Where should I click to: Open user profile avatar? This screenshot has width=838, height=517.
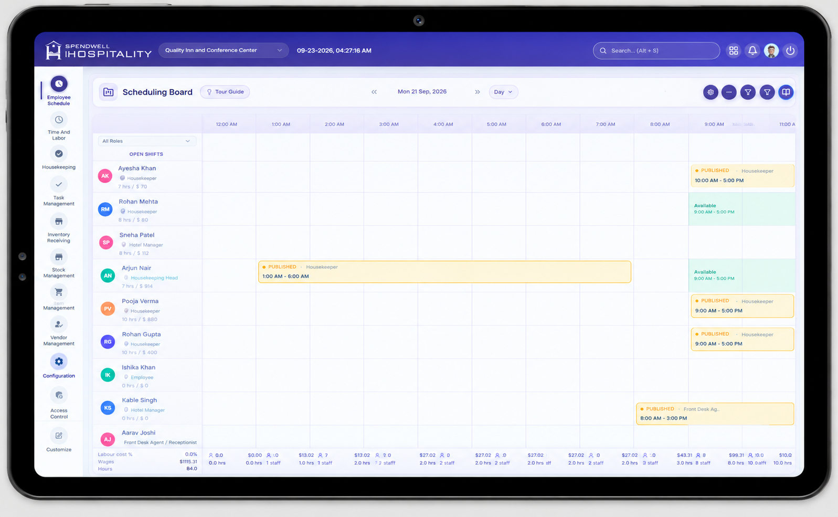771,50
